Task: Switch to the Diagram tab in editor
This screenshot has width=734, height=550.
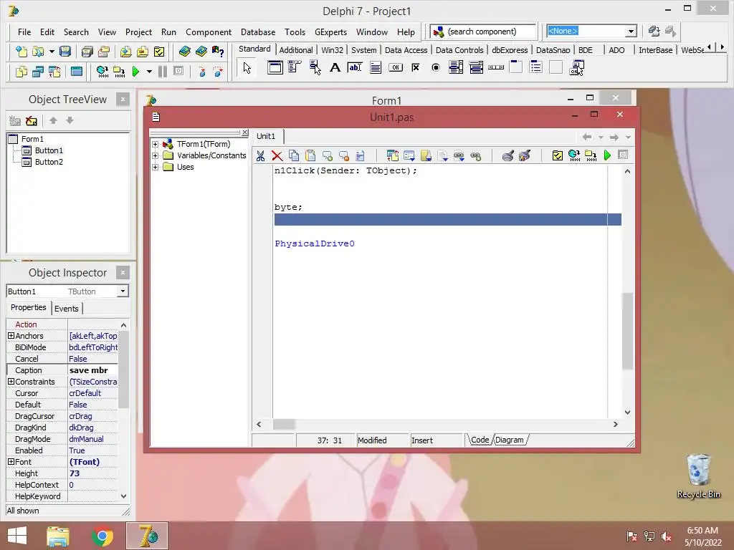Action: 510,440
